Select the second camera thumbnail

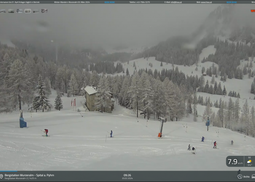(x=11, y=11)
